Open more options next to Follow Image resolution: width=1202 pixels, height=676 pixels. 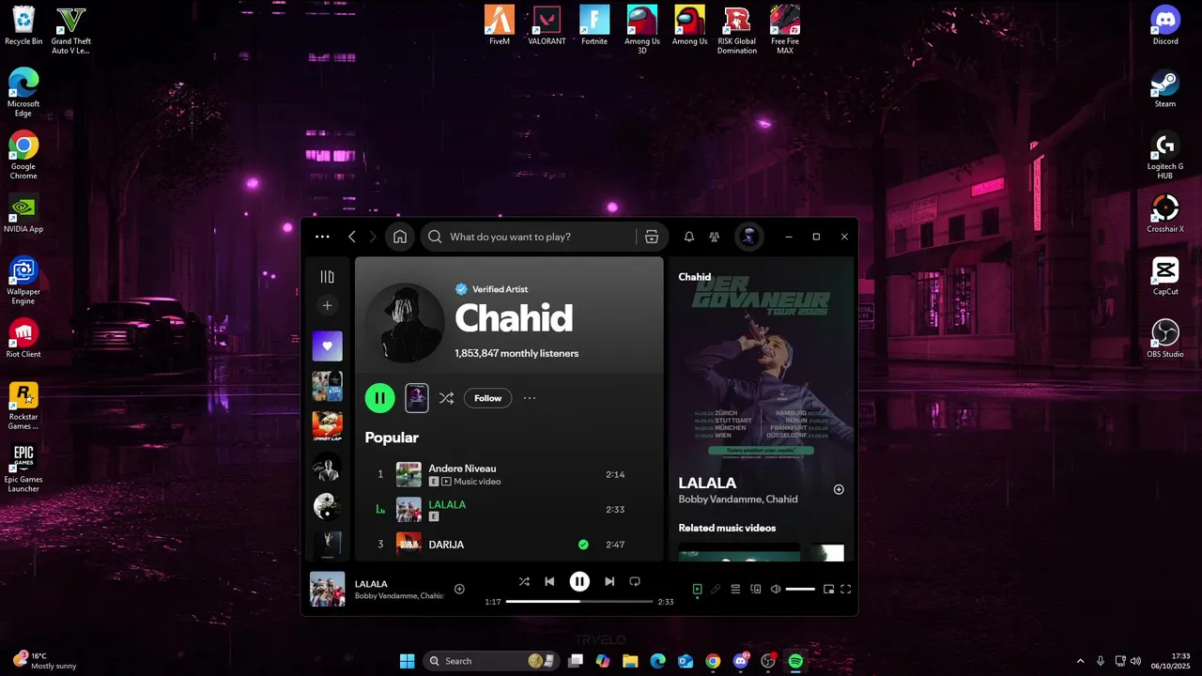pos(530,398)
